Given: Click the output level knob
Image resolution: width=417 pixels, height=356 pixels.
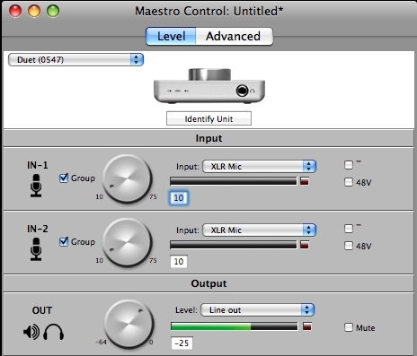Looking at the screenshot, I should tap(129, 324).
